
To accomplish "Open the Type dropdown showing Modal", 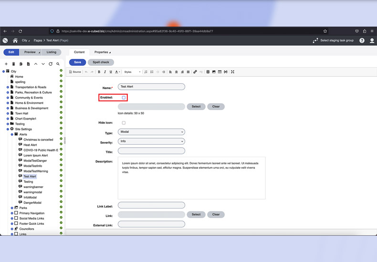I will tap(151, 132).
